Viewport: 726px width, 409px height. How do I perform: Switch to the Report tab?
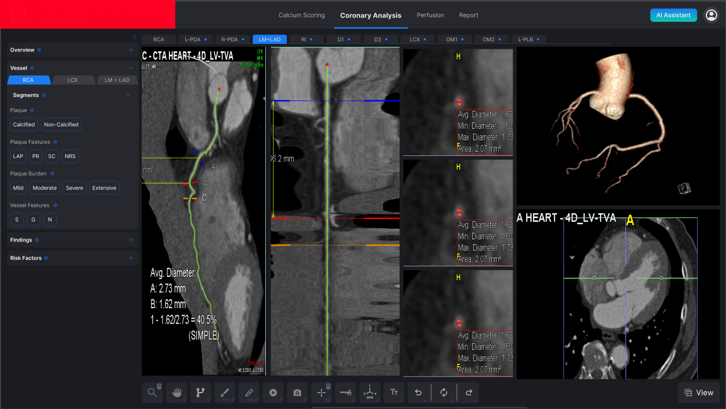tap(468, 15)
